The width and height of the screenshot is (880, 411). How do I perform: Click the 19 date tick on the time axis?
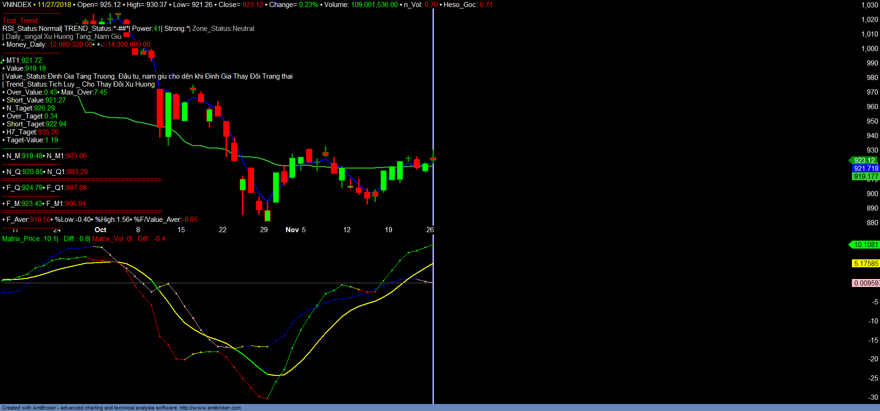pos(389,230)
